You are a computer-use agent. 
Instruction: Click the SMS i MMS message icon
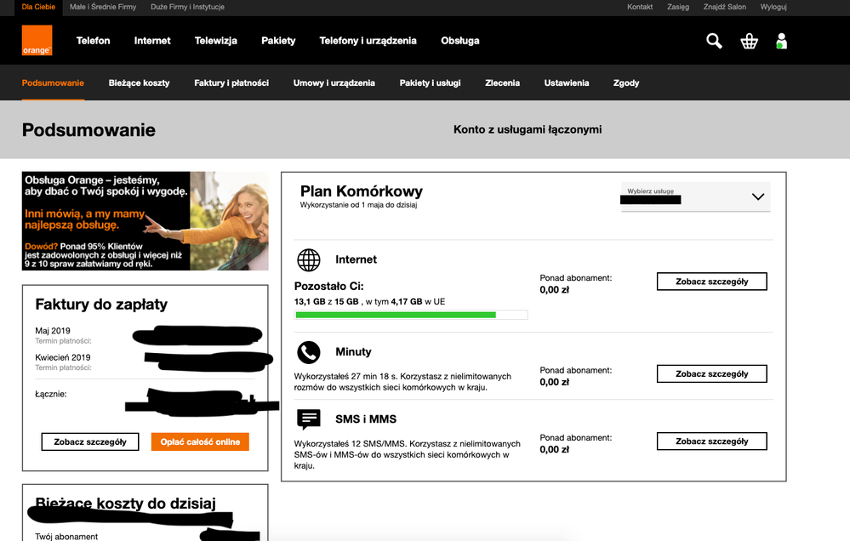pyautogui.click(x=308, y=419)
